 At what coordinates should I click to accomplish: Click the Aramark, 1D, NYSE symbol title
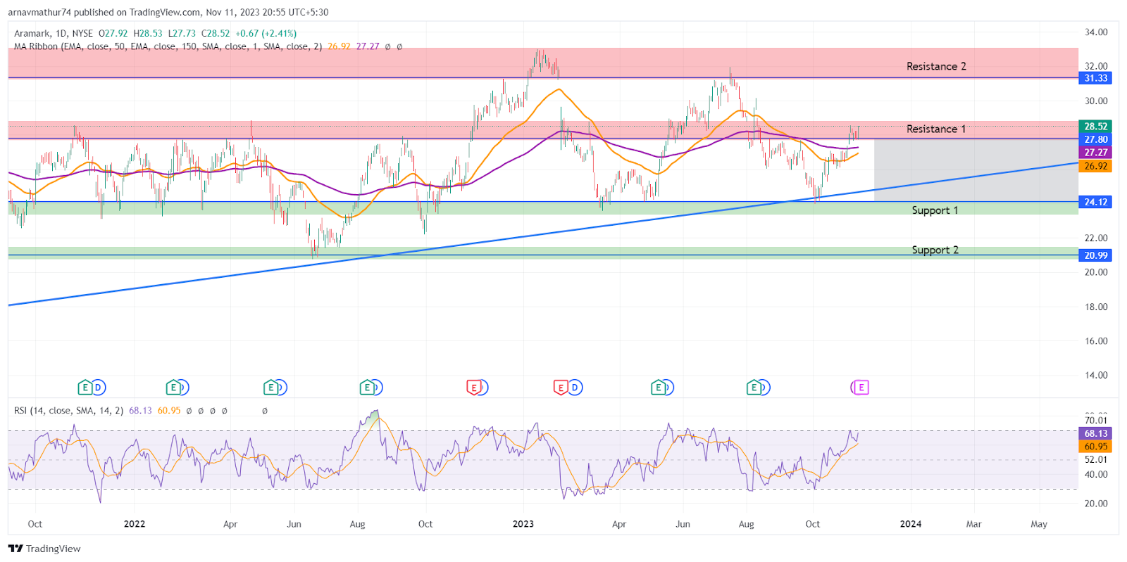click(54, 33)
